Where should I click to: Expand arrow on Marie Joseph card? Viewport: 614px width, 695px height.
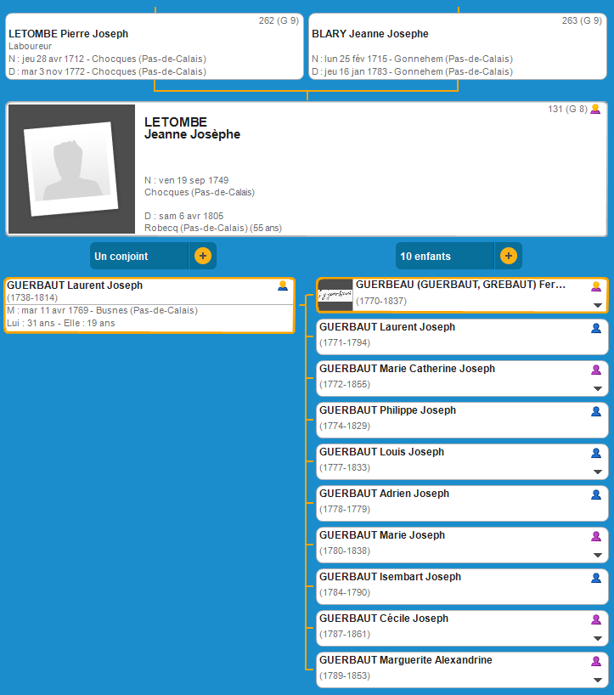click(597, 555)
